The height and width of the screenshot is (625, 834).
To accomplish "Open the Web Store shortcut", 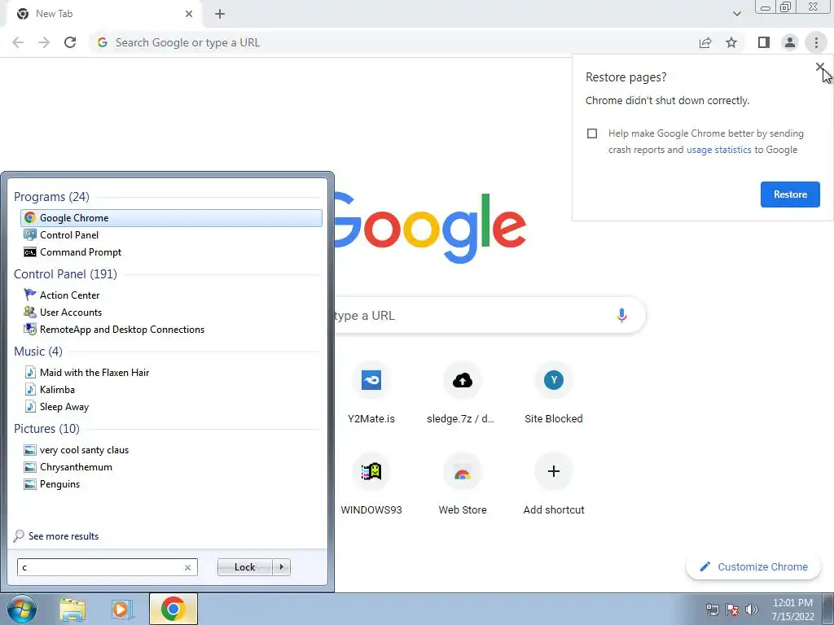I will pyautogui.click(x=463, y=483).
